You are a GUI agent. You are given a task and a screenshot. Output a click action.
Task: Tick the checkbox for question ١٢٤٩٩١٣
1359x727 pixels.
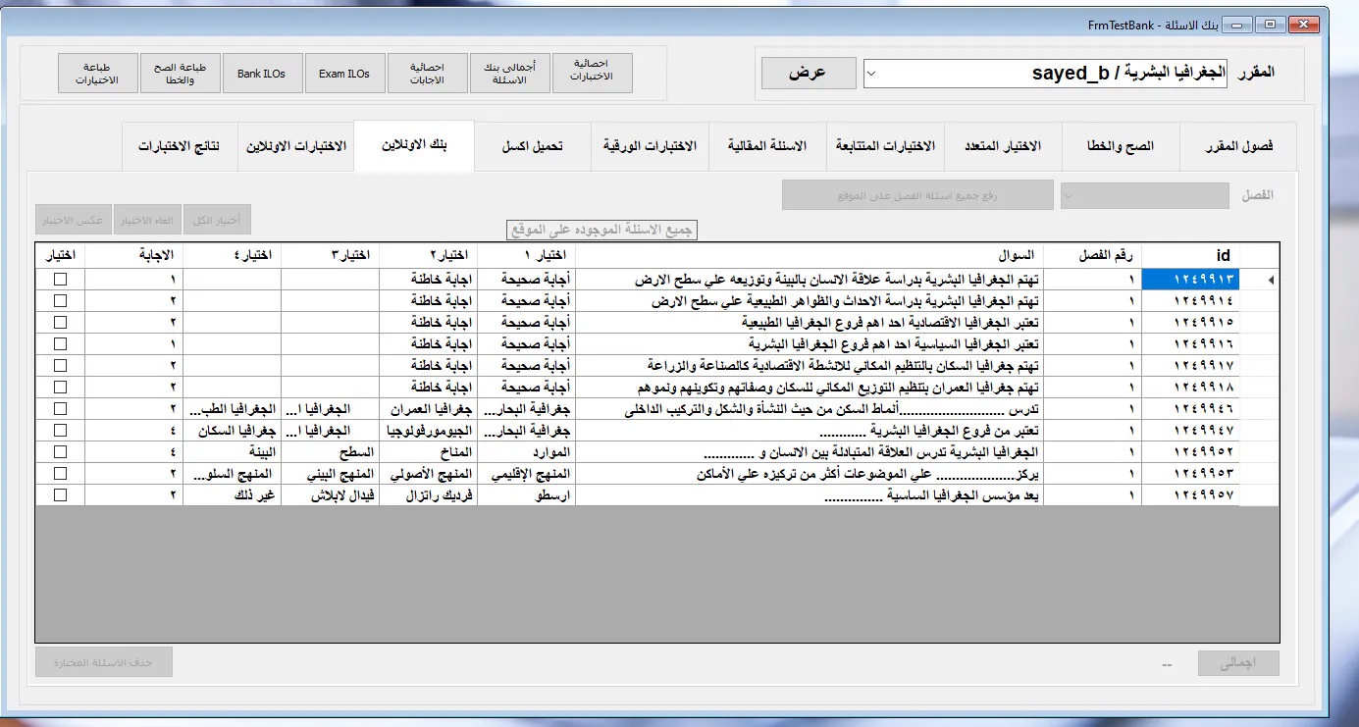pos(61,280)
